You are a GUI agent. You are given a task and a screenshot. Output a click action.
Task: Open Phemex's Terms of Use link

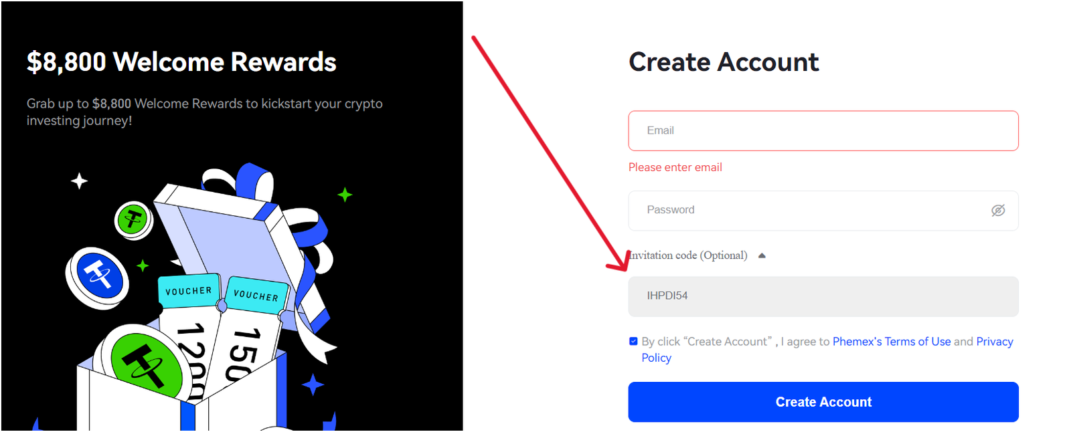point(891,342)
